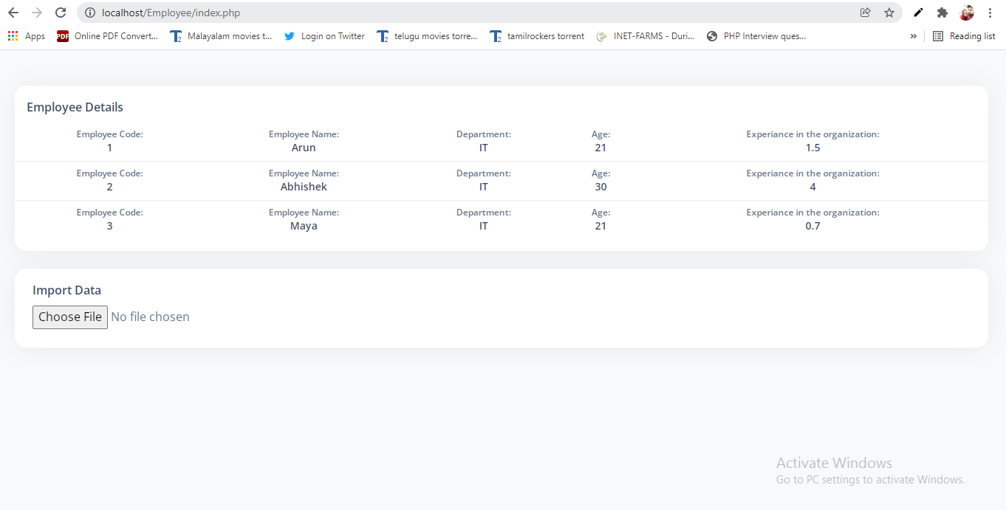Screen dimensions: 1006x510
Task: Open Malayalam movies bookmark
Action: click(x=221, y=36)
